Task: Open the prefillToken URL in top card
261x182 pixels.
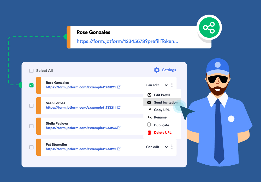Action: pyautogui.click(x=127, y=41)
